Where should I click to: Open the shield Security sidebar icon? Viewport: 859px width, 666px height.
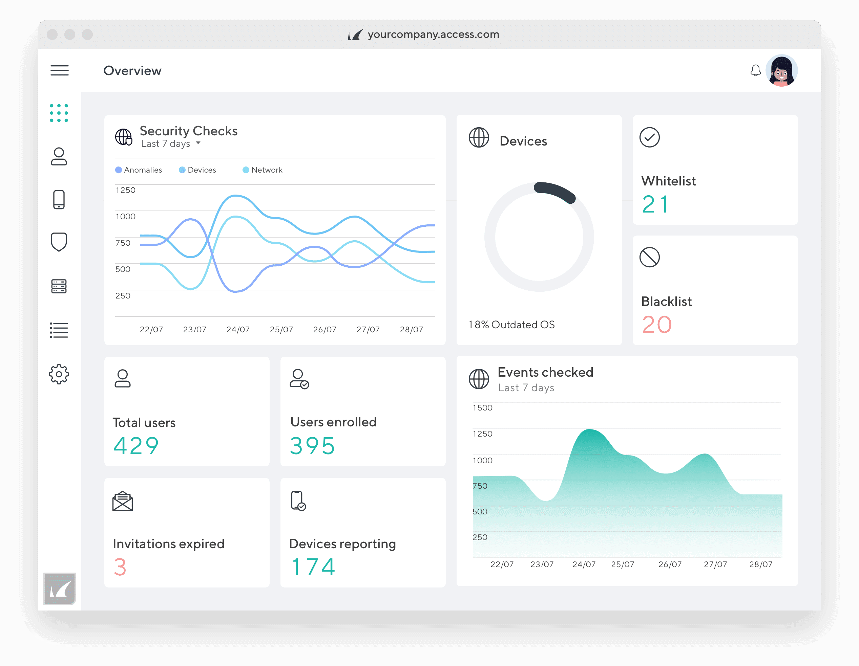click(59, 242)
